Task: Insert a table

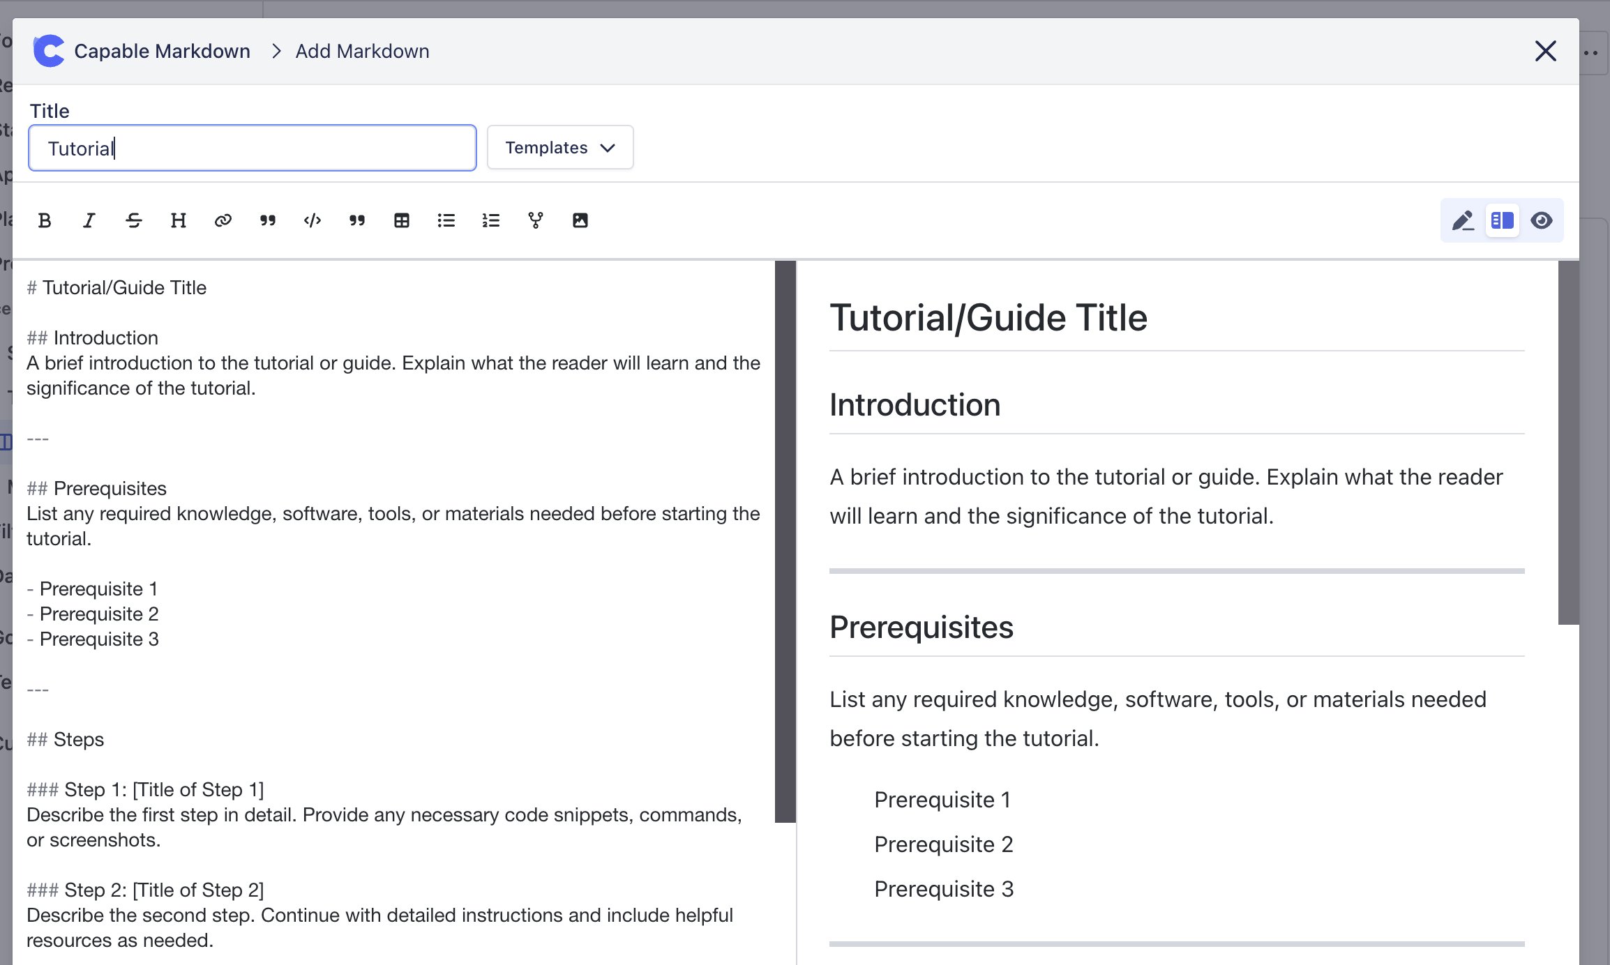Action: pyautogui.click(x=402, y=220)
